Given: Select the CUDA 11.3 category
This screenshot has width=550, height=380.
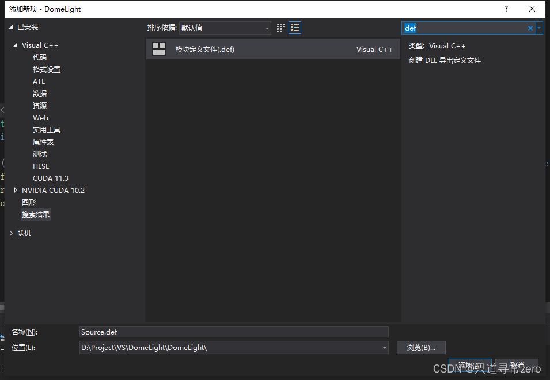Looking at the screenshot, I should pos(50,178).
